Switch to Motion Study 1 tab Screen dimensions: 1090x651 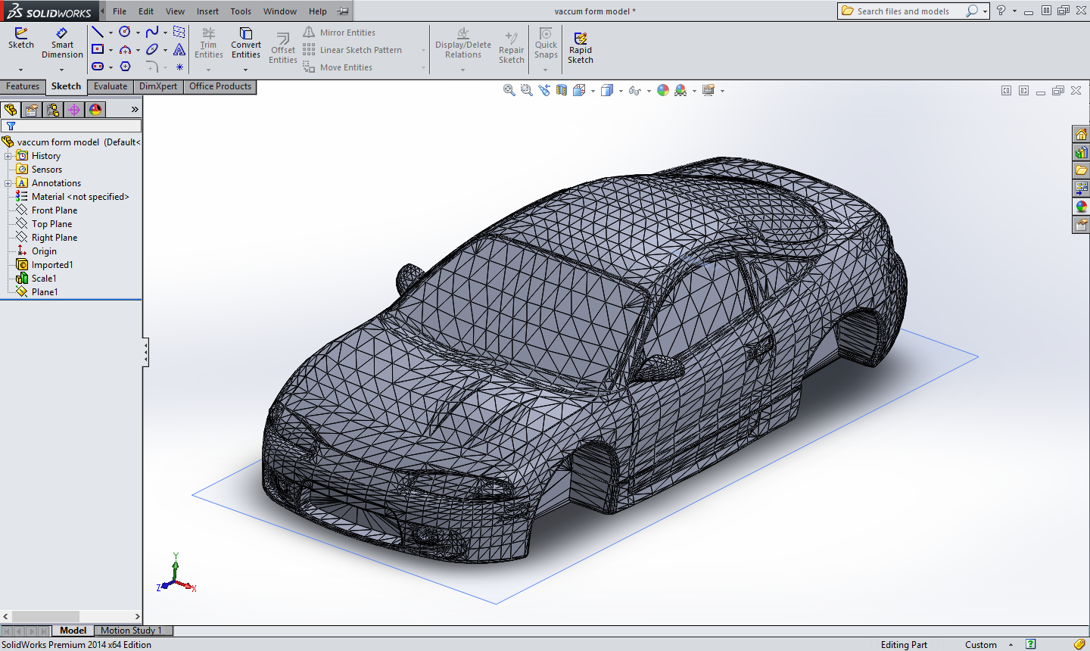[132, 630]
